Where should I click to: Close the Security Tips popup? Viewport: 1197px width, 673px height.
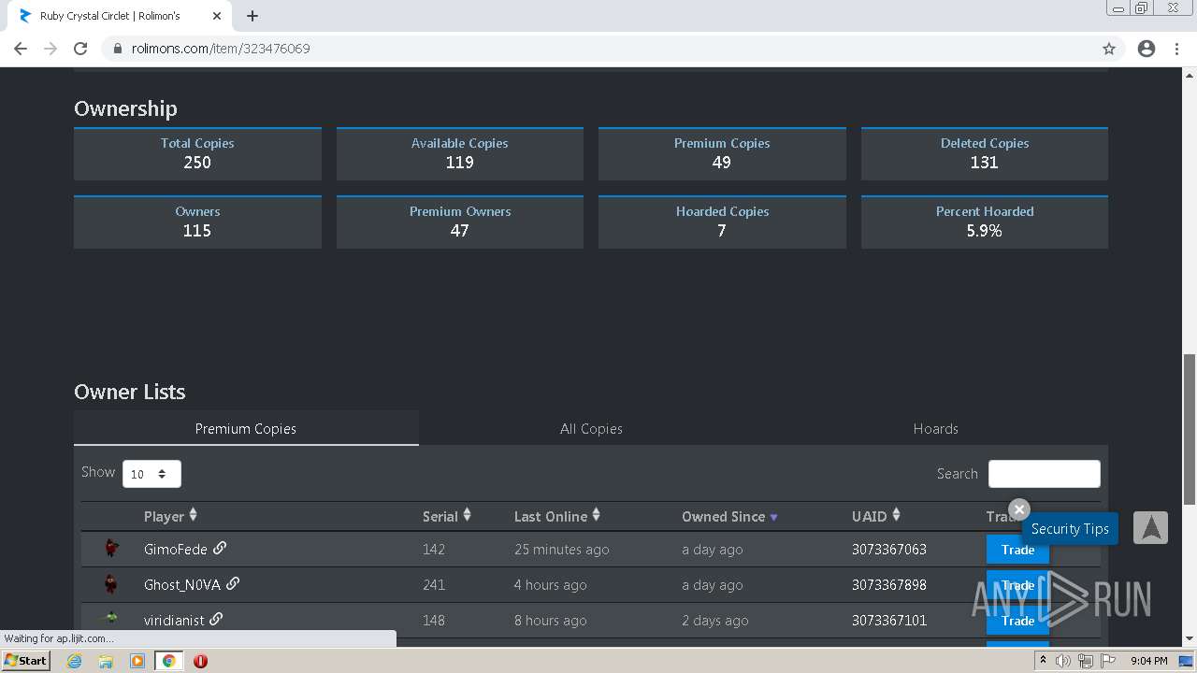point(1019,509)
